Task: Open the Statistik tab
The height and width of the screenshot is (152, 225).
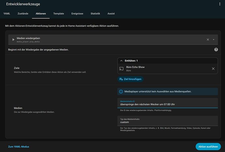Action: point(95,13)
